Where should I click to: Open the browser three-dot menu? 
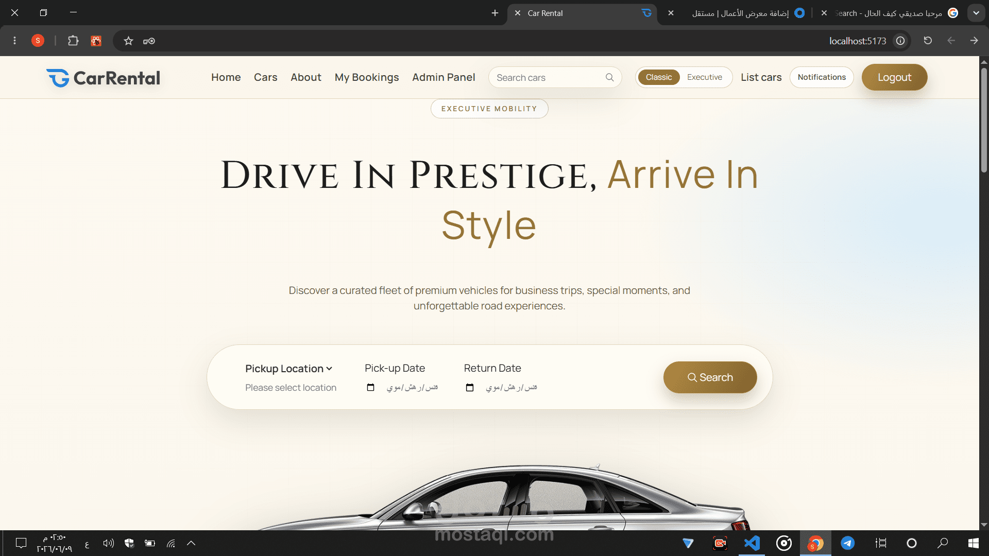[14, 41]
